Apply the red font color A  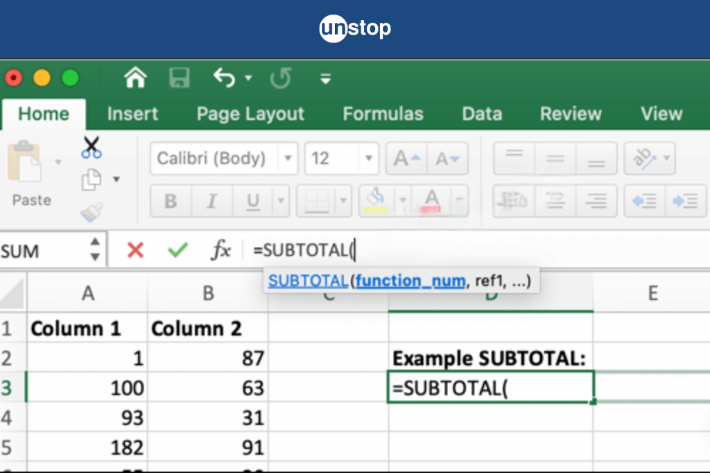tap(432, 201)
